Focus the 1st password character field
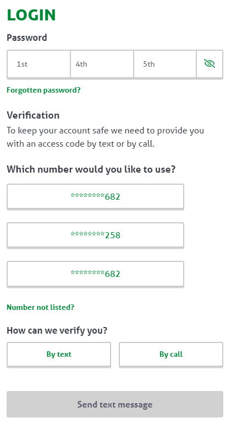The height and width of the screenshot is (434, 231). coord(38,64)
